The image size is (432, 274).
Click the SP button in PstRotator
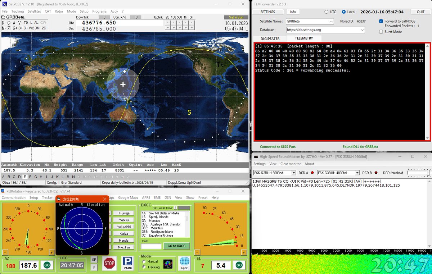tap(94, 260)
